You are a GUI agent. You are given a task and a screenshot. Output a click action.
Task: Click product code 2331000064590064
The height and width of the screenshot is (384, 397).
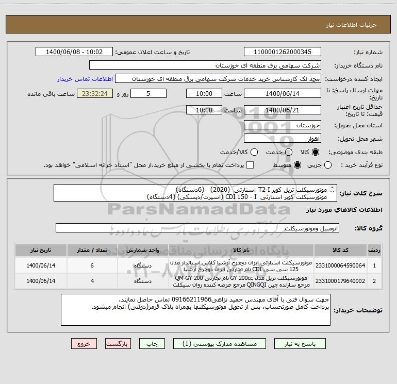[x=340, y=265]
